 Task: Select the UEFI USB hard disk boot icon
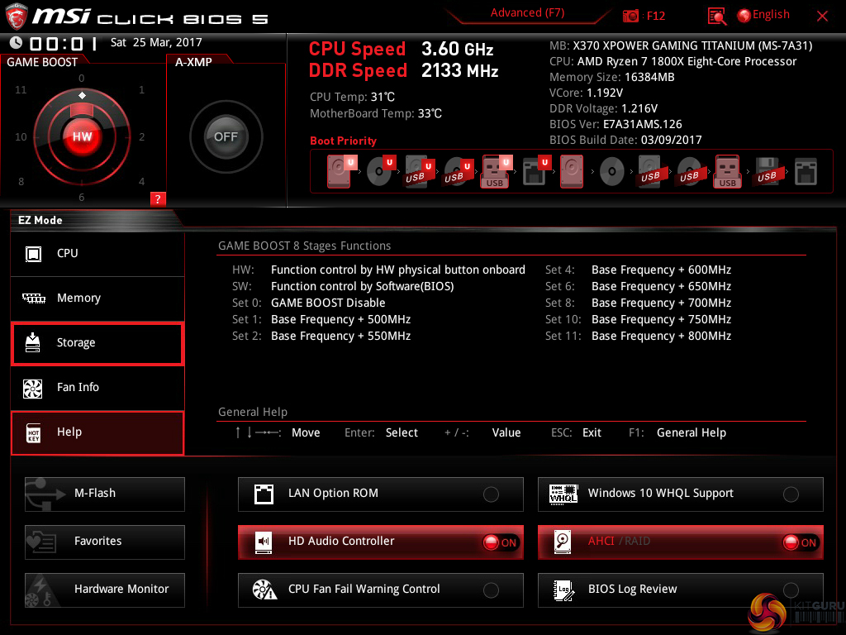click(420, 172)
